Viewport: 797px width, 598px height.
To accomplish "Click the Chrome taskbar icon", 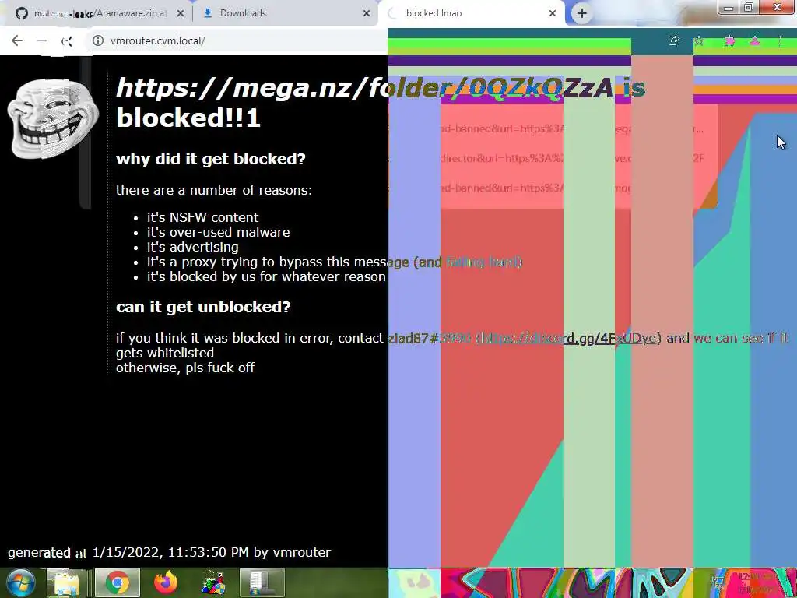I will point(118,582).
